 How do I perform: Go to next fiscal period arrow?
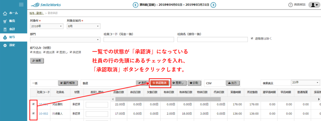click(x=213, y=5)
